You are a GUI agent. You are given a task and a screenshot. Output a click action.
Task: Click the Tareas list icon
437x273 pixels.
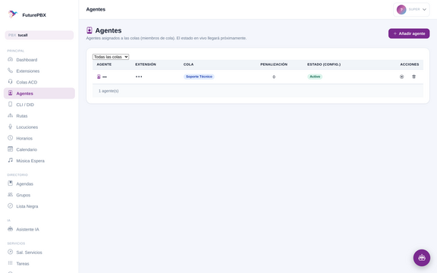pyautogui.click(x=11, y=263)
